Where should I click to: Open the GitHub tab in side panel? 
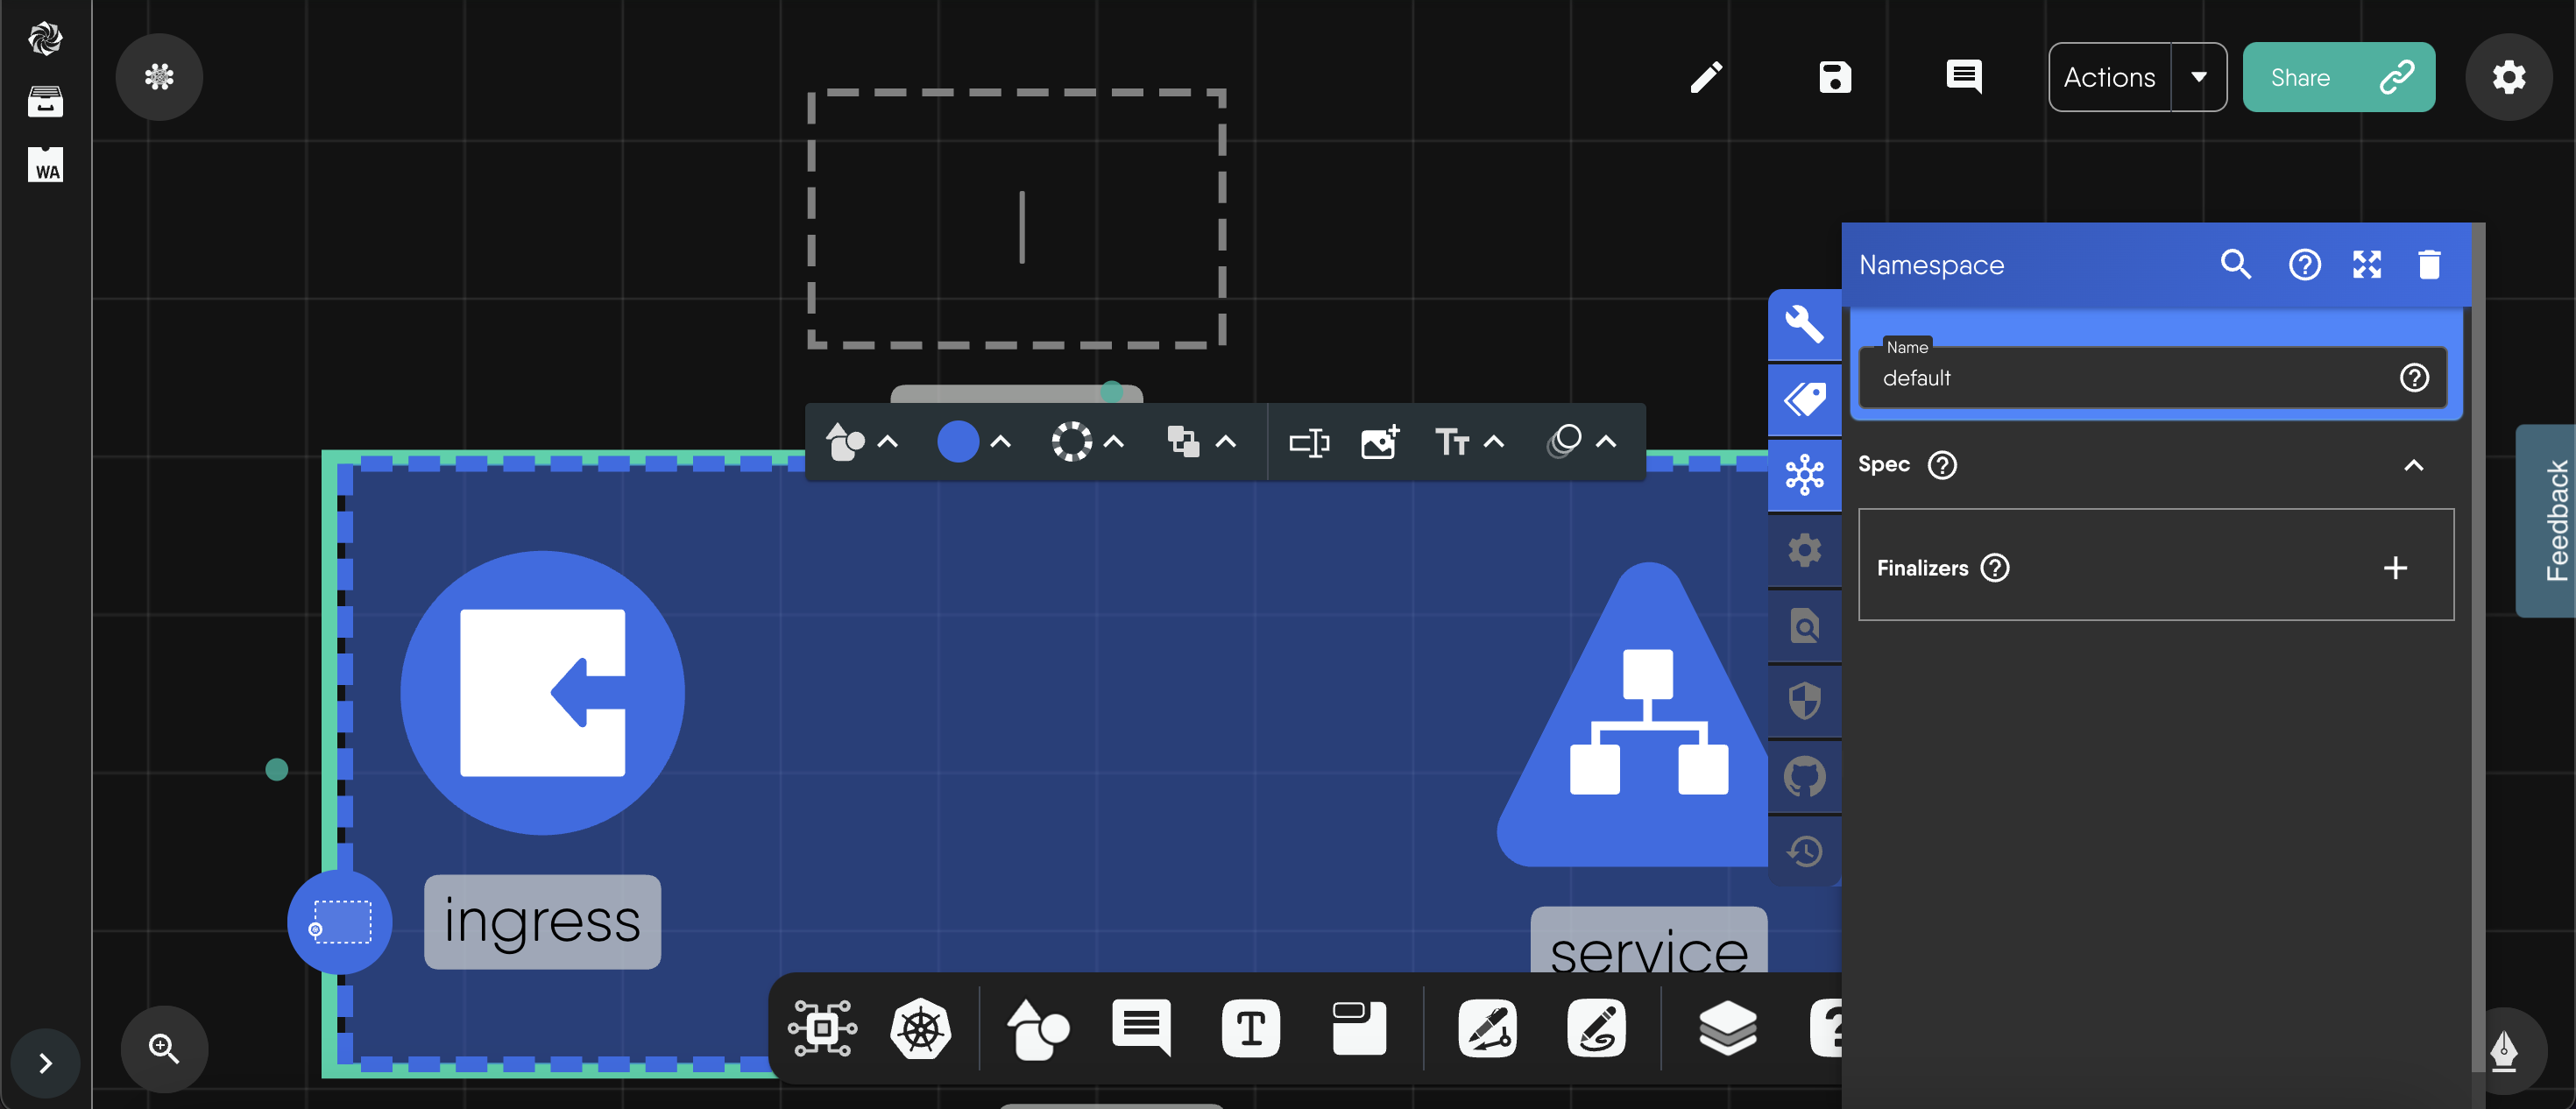[1804, 776]
